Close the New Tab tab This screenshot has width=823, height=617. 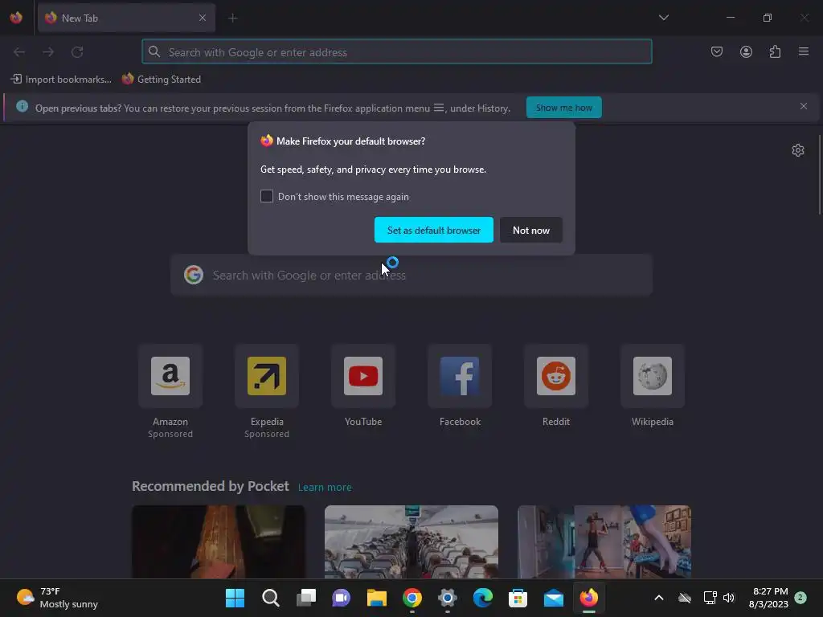coord(203,18)
